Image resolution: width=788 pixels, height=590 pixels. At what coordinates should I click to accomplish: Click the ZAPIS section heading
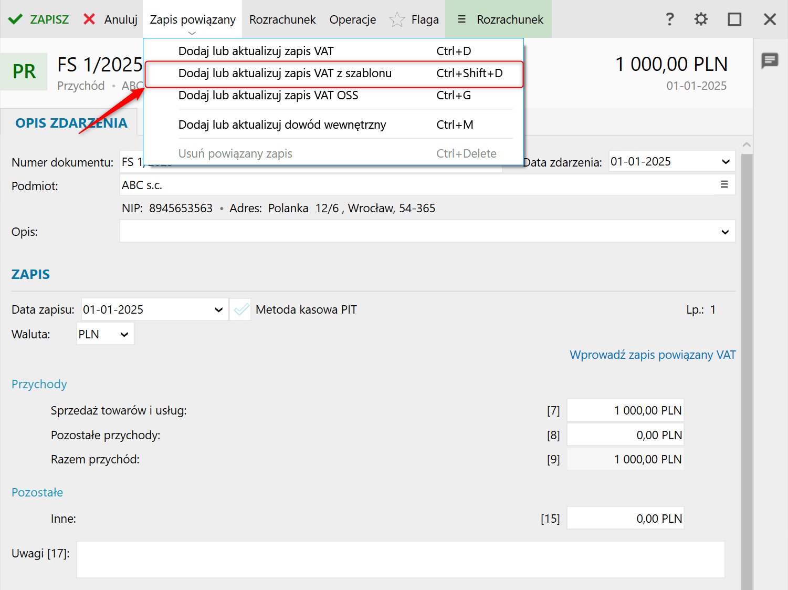30,274
